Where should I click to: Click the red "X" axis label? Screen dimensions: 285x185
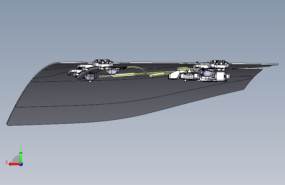pos(7,162)
